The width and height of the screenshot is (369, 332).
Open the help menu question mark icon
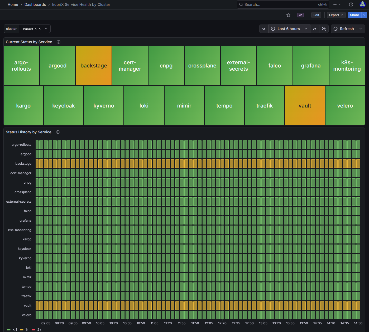pyautogui.click(x=351, y=4)
